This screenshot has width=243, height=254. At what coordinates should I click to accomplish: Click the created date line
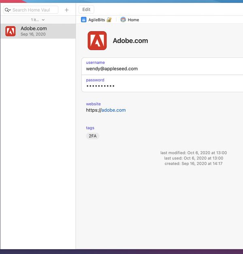click(x=194, y=163)
